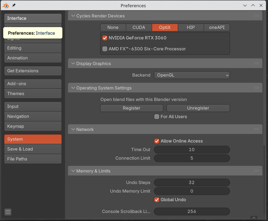Click the window maximize caret icon
Viewport: 268px width, 221px height.
tap(253, 5)
